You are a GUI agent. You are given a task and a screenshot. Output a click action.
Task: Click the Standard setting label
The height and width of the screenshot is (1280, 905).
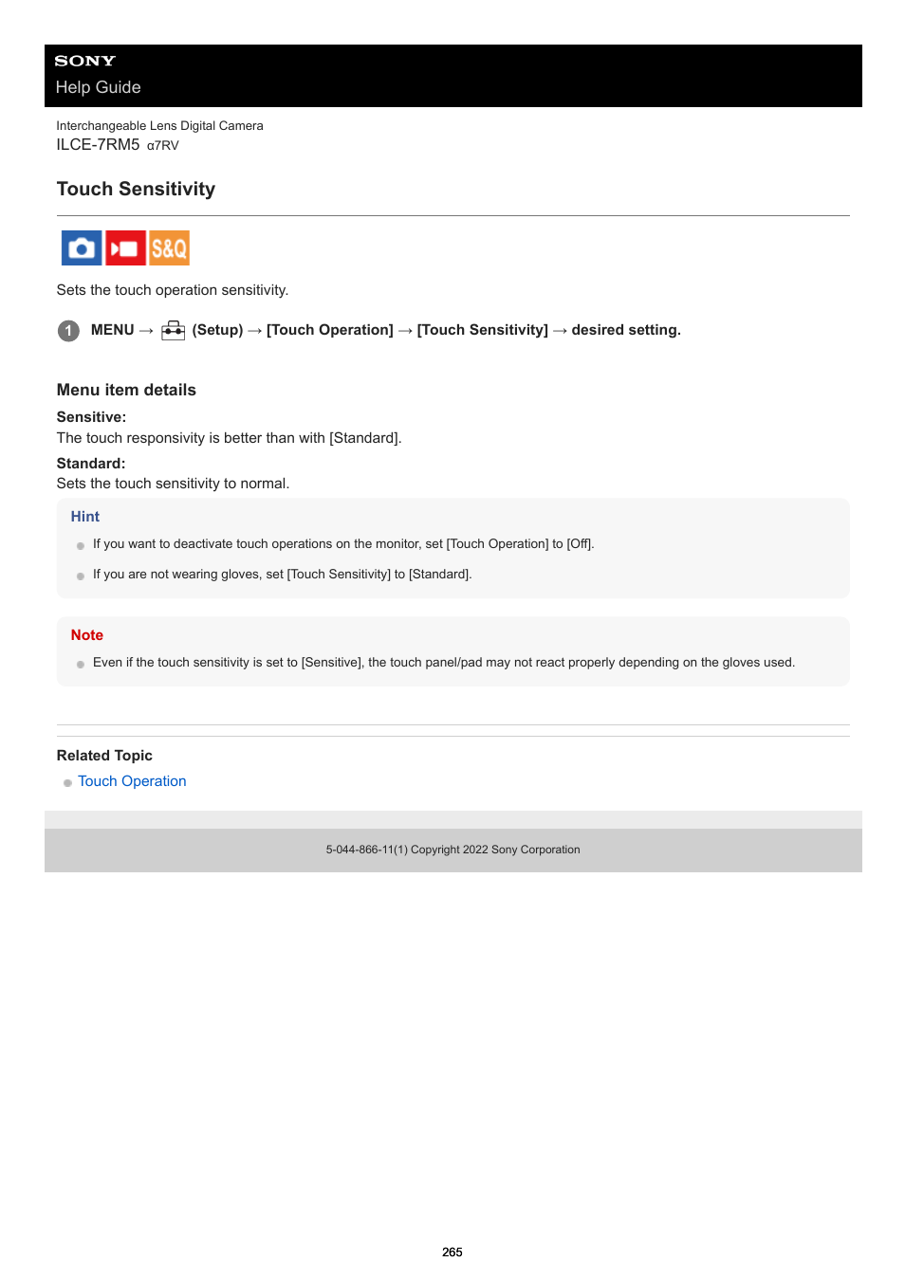tap(91, 464)
